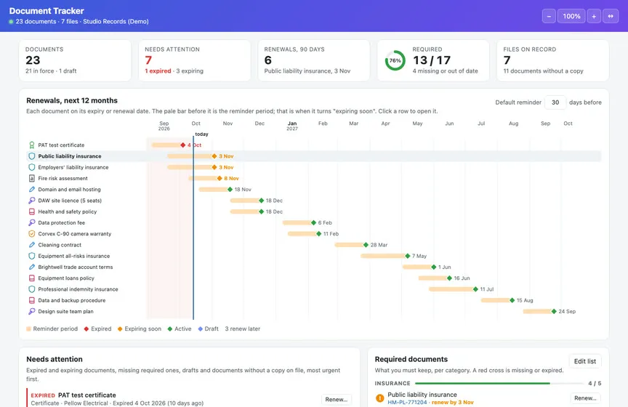Click the pen icon beside Brightwell trade account terms

32,267
